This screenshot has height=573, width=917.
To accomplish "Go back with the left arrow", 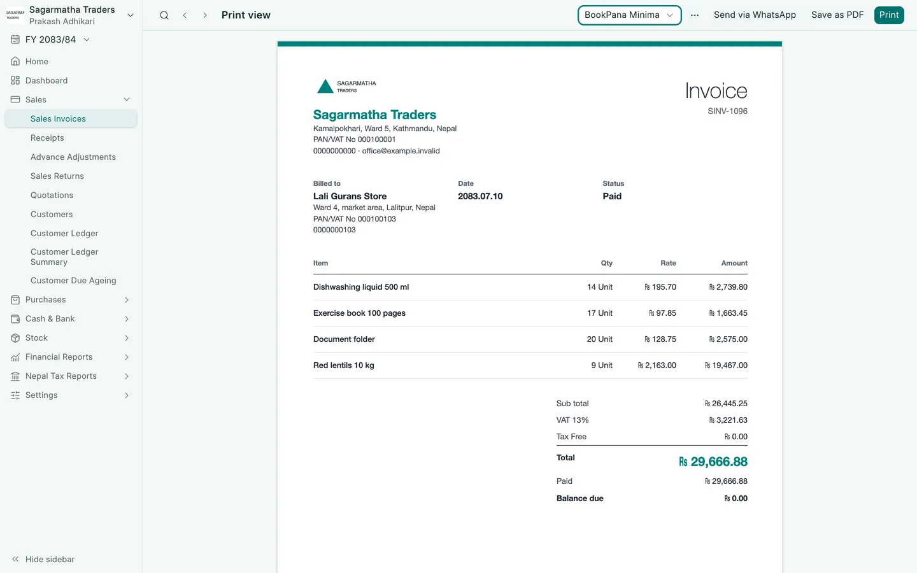I will [185, 15].
